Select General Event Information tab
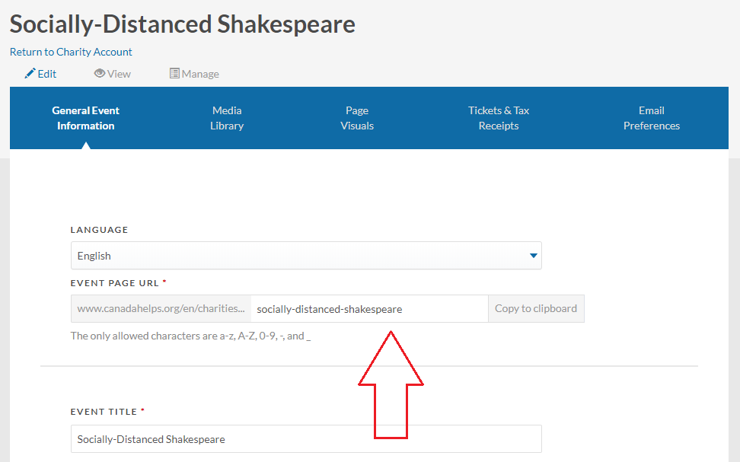The width and height of the screenshot is (740, 462). point(85,118)
